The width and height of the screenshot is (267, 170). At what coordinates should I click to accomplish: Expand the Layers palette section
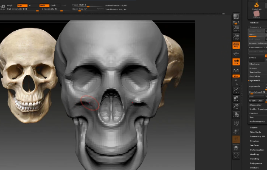[254, 127]
